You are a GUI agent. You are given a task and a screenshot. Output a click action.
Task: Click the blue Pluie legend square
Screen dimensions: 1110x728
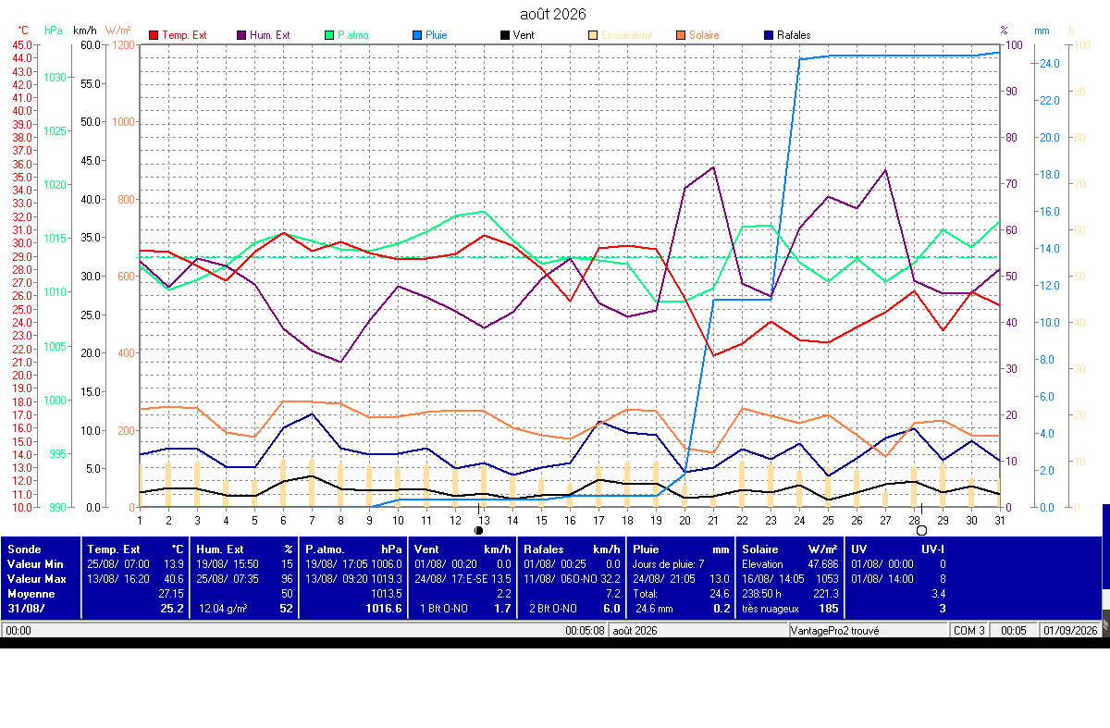click(x=416, y=35)
